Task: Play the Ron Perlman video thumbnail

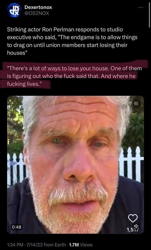Action: (x=76, y=165)
